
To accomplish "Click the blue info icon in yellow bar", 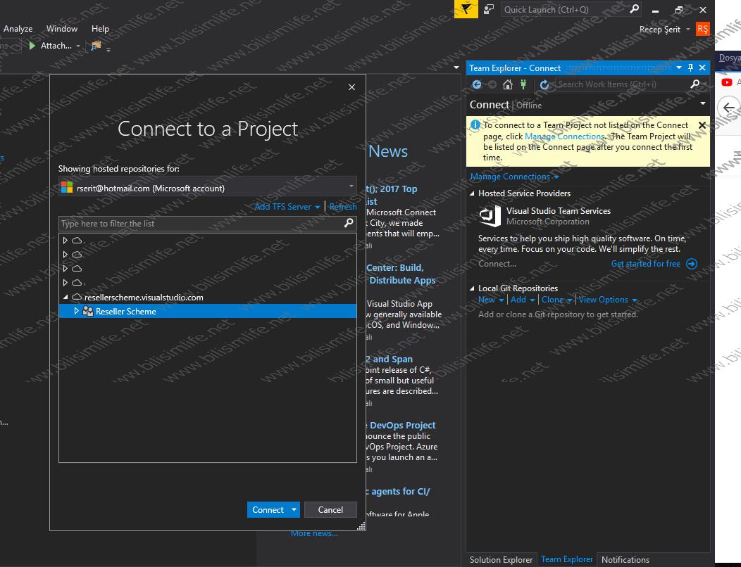I will [475, 125].
